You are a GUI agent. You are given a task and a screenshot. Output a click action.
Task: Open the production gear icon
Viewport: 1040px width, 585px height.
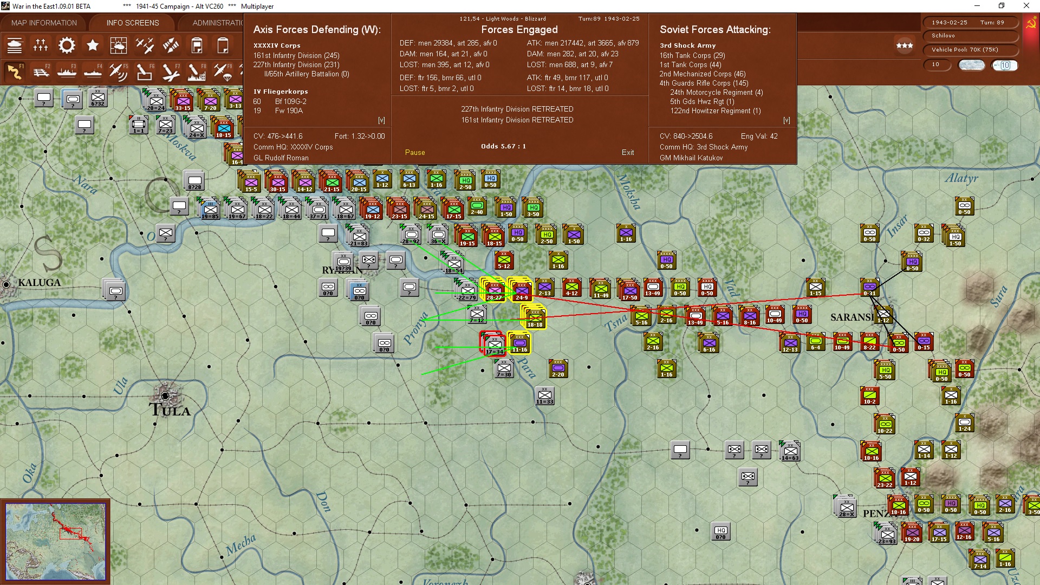coord(67,45)
